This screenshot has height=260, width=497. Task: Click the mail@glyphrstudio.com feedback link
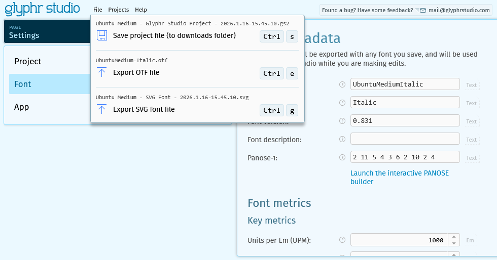[459, 10]
